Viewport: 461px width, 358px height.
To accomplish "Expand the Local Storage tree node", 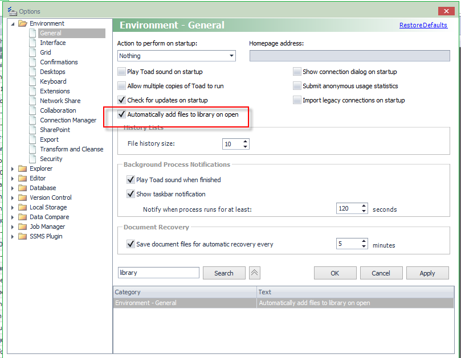I will pos(13,208).
